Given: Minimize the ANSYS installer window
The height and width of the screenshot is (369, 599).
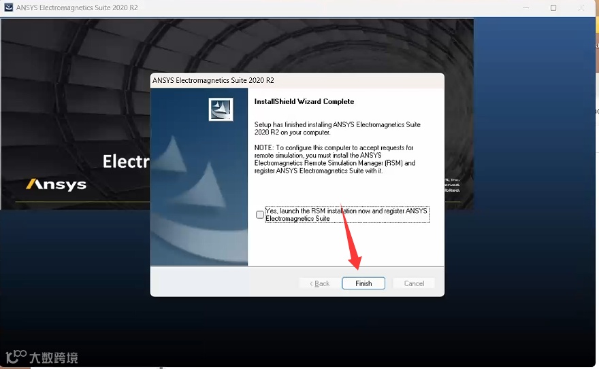Looking at the screenshot, I should (x=525, y=7).
